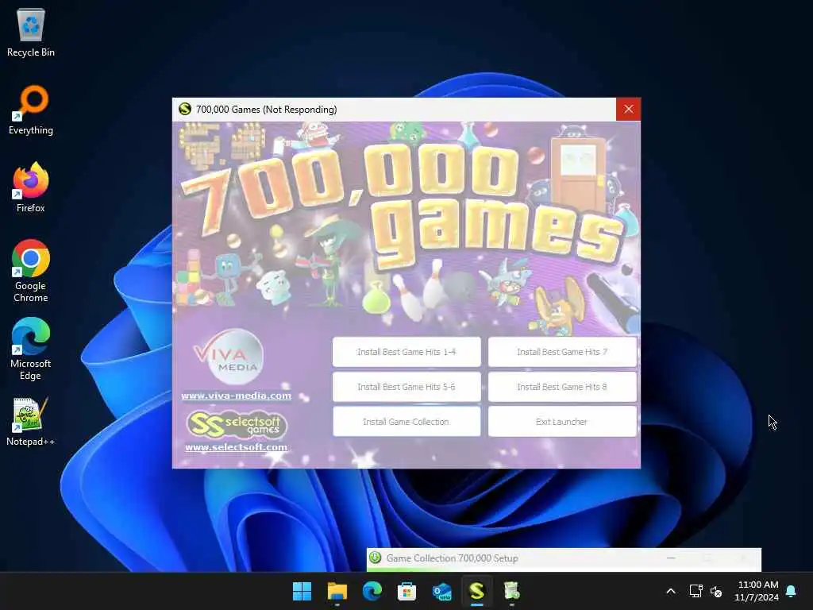Close the 700,000 Games window
The width and height of the screenshot is (813, 610).
coord(629,109)
